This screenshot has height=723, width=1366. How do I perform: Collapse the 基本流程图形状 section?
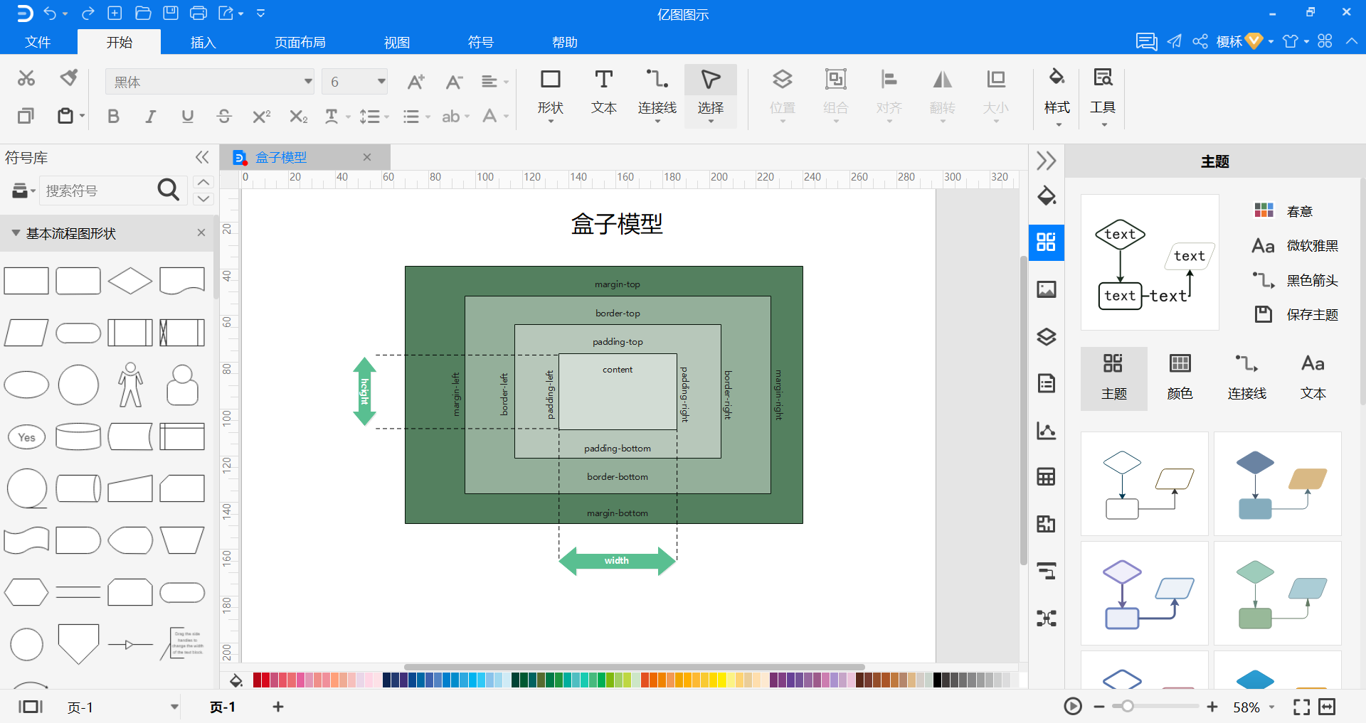(16, 233)
